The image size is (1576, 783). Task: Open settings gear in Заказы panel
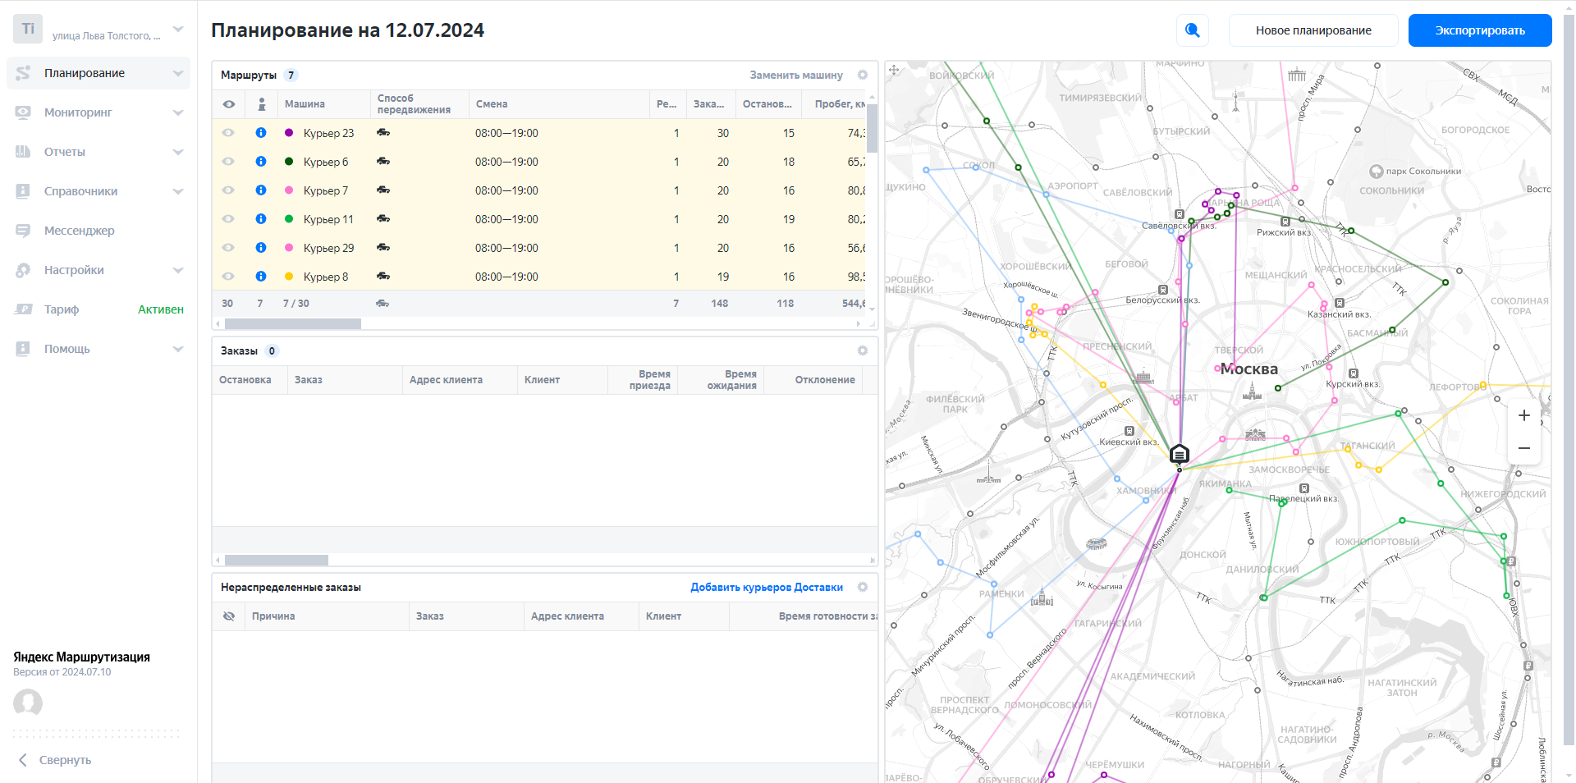[863, 350]
